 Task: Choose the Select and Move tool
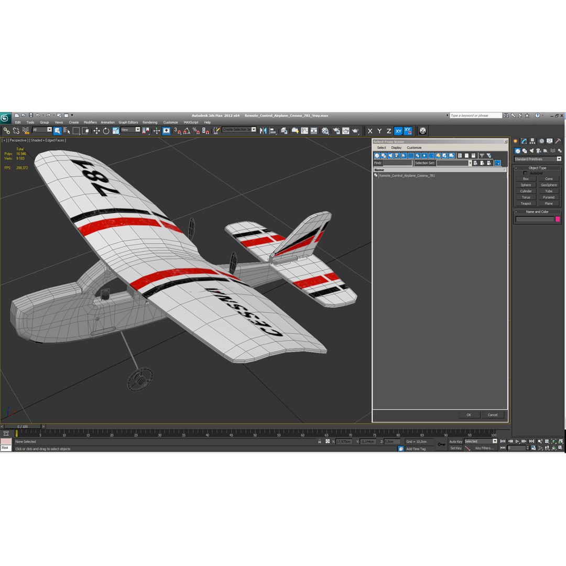coord(96,130)
